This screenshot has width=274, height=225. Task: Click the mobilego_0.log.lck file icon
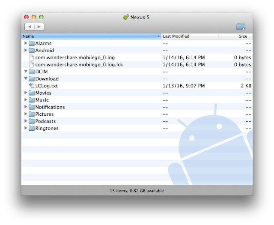[x=31, y=65]
